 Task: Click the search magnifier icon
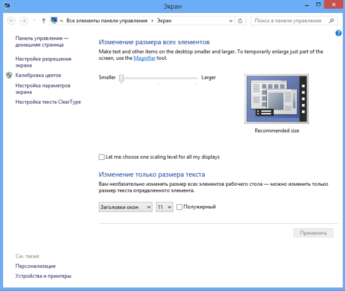(x=331, y=21)
